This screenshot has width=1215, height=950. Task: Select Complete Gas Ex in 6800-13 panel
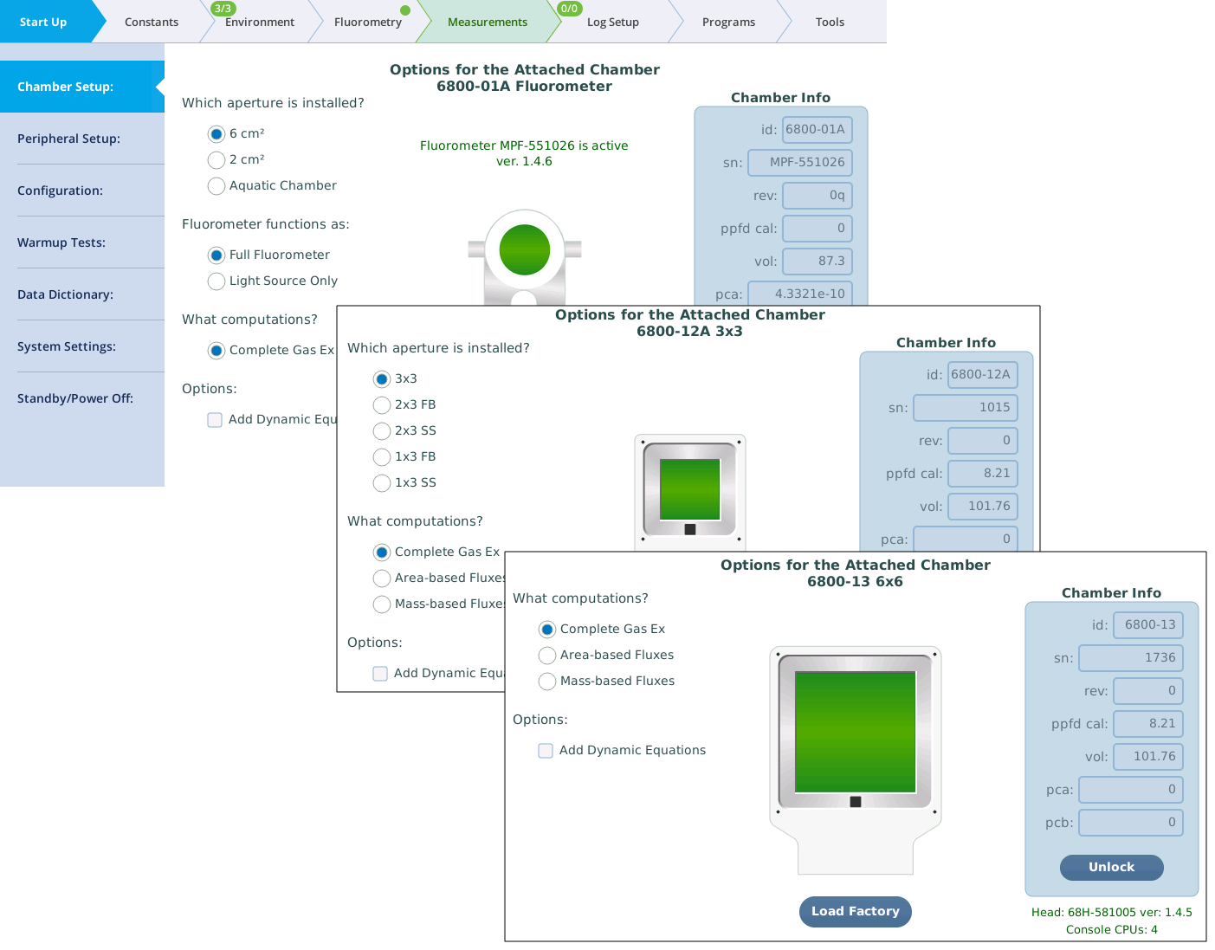point(547,630)
